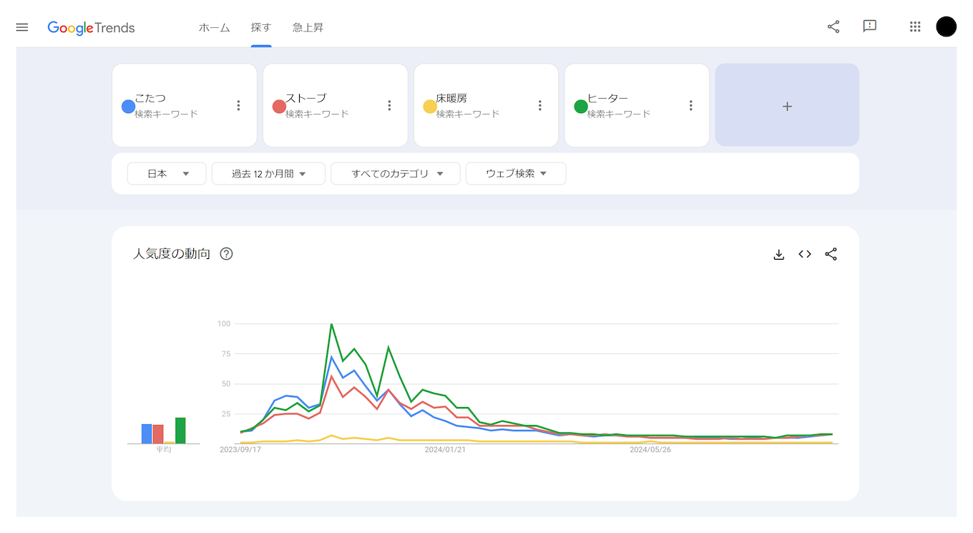Open the account profile avatar
973x533 pixels.
(947, 26)
